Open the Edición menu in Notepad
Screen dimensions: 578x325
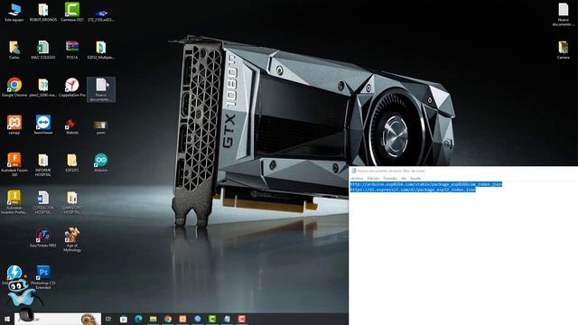pos(373,179)
